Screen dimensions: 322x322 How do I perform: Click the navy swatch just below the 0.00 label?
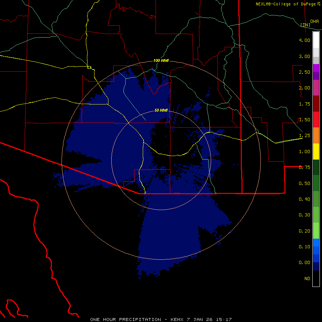pyautogui.click(x=316, y=267)
